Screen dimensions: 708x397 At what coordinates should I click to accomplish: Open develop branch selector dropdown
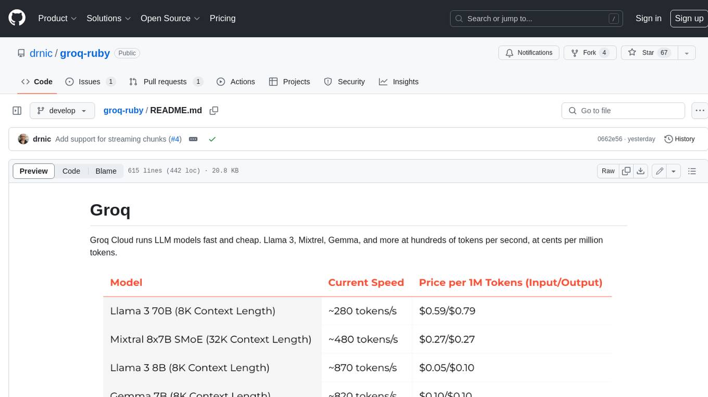(x=62, y=111)
